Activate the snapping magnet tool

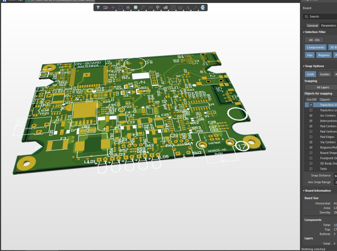pos(106,7)
